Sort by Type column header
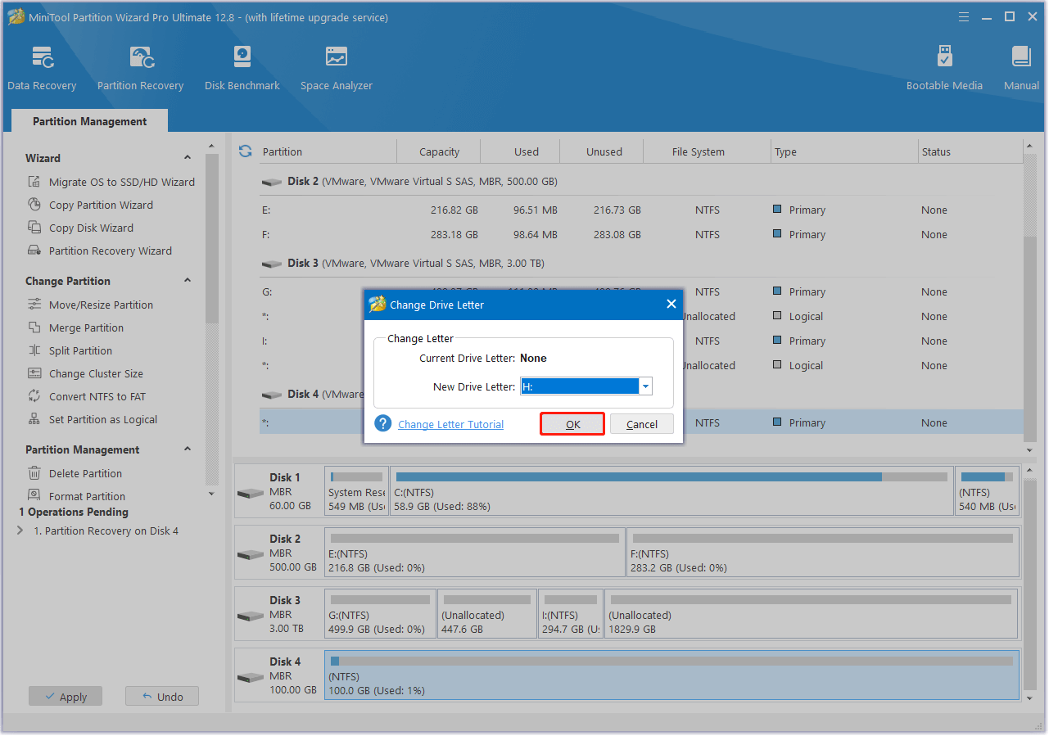 point(845,151)
